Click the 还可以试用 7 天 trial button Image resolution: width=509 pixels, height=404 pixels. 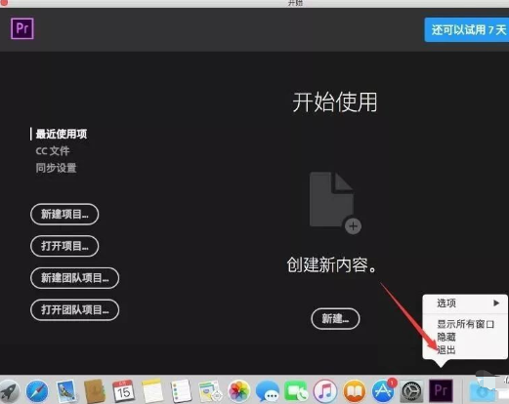coord(467,30)
